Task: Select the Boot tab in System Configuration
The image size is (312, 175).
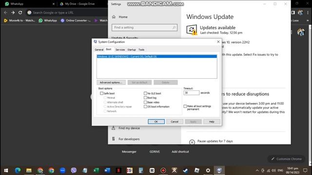Action: pos(109,49)
